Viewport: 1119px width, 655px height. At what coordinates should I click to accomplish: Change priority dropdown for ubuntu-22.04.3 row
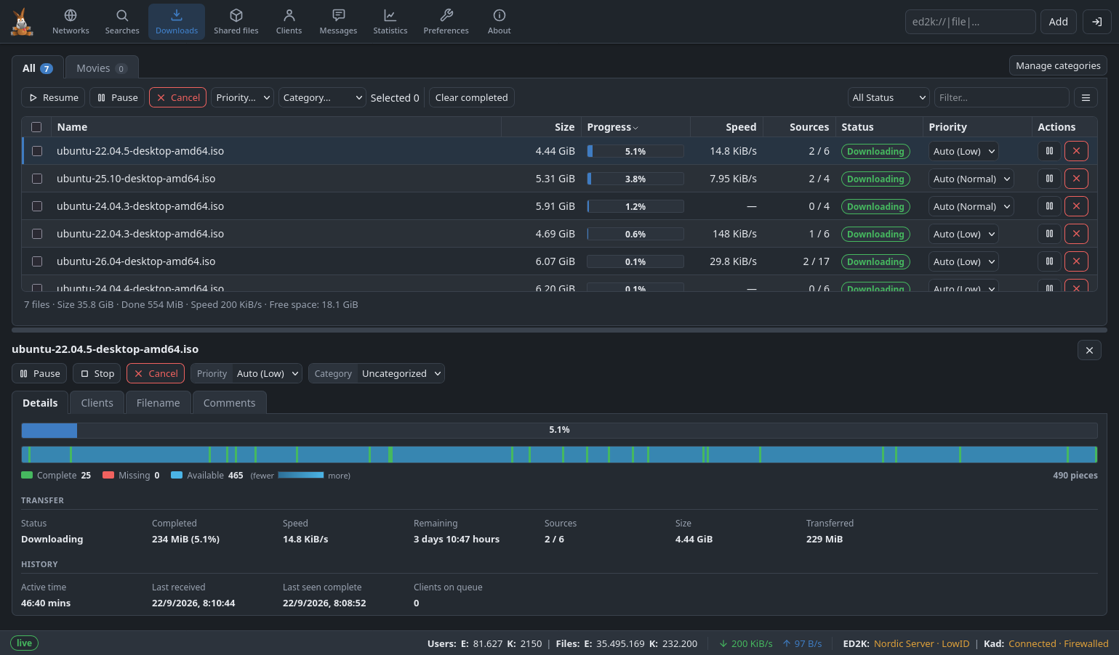[x=963, y=234]
